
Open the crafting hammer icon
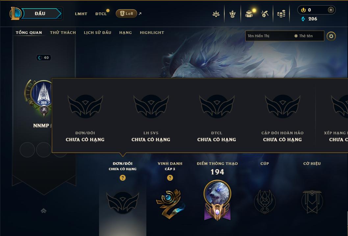pyautogui.click(x=265, y=14)
